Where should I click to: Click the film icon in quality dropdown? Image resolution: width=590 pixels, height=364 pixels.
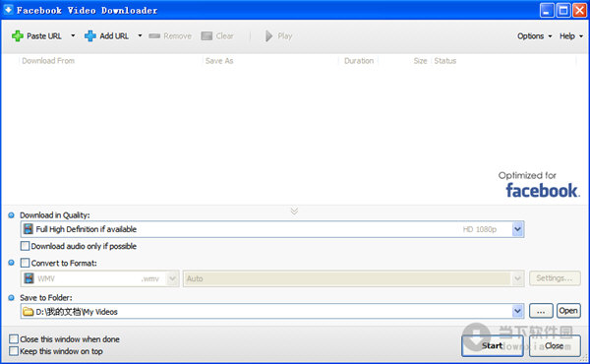[29, 229]
